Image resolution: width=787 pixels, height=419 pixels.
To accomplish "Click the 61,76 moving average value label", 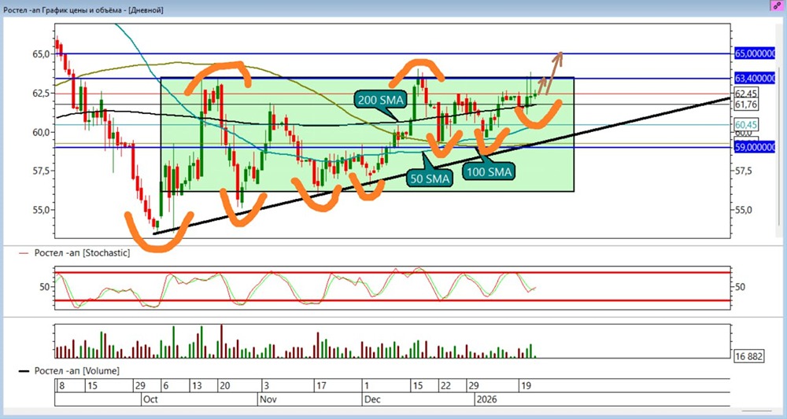I will click(745, 105).
